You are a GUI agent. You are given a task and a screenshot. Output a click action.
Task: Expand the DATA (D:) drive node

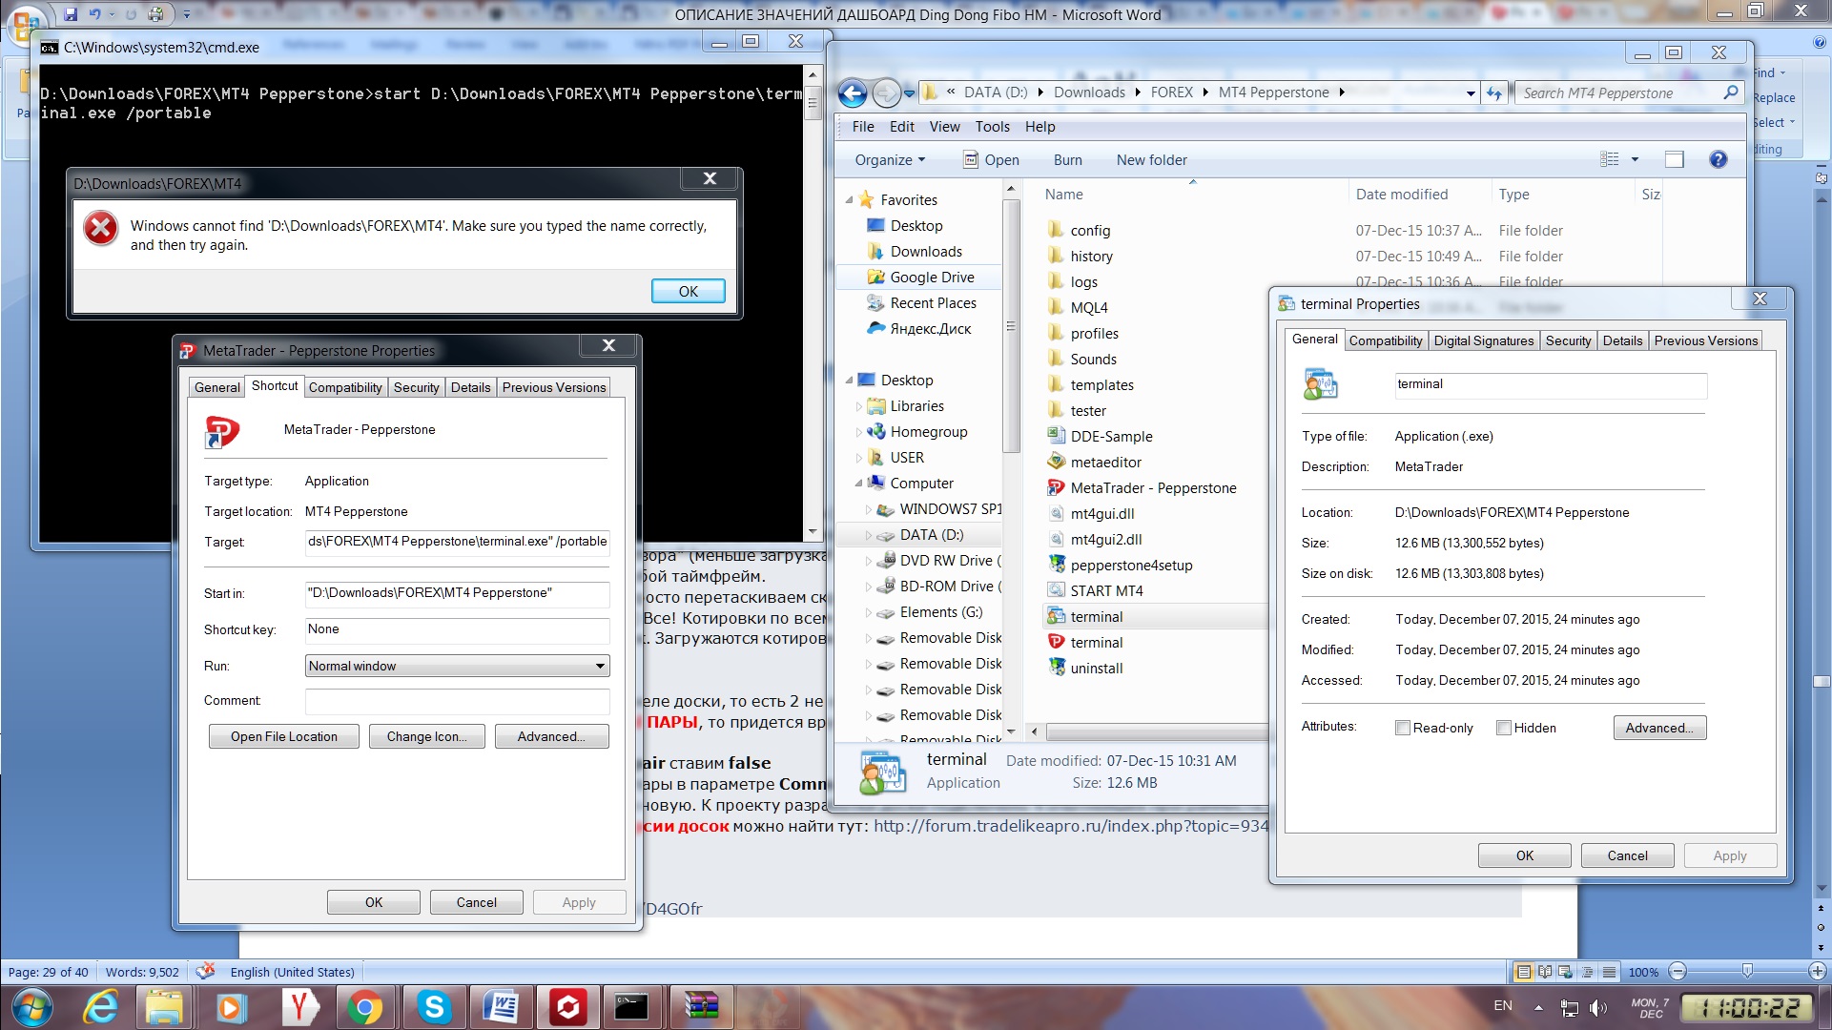coord(868,535)
